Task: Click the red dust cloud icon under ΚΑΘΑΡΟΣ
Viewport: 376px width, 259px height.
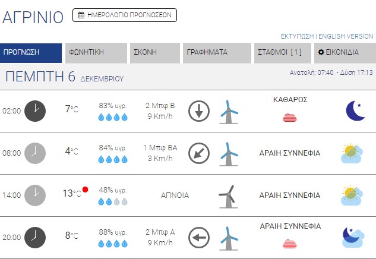Action: [290, 117]
